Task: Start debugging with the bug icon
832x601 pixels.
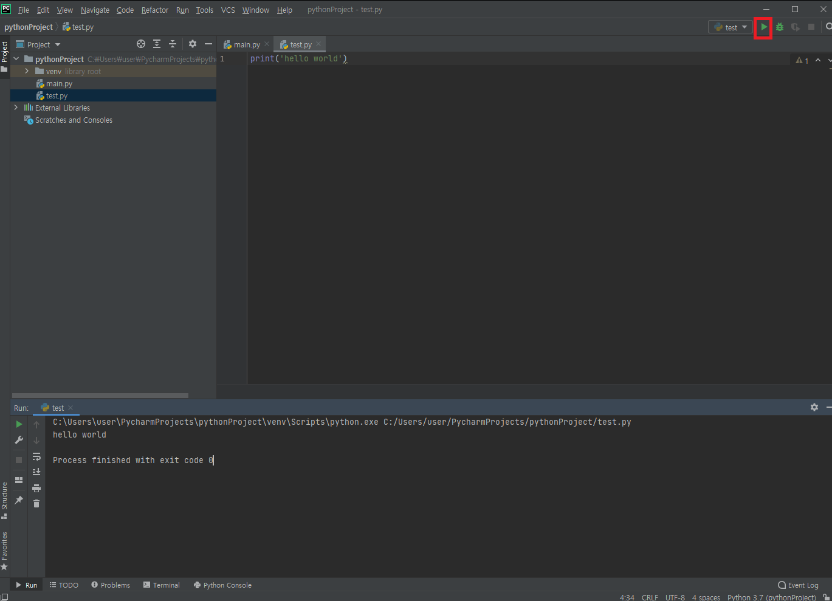Action: [780, 27]
